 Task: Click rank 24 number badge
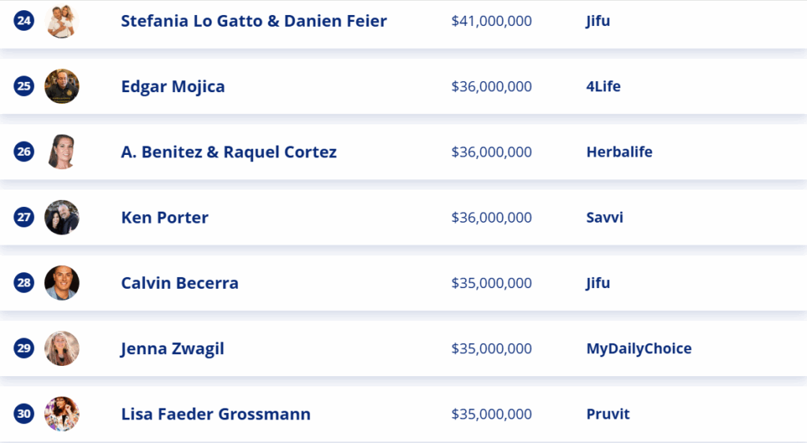pyautogui.click(x=24, y=20)
